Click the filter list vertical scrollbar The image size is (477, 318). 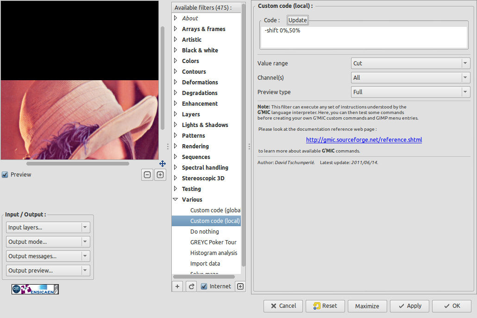pyautogui.click(x=244, y=135)
